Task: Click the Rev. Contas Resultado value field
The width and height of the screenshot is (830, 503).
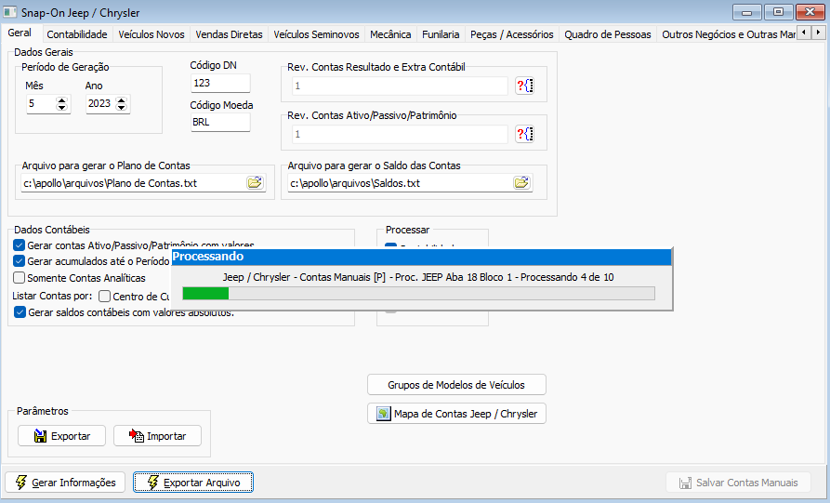Action: point(400,86)
